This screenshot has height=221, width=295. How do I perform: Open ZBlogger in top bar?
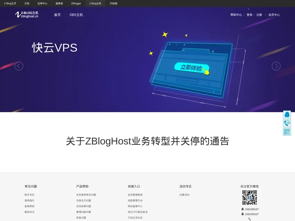pos(76,3)
